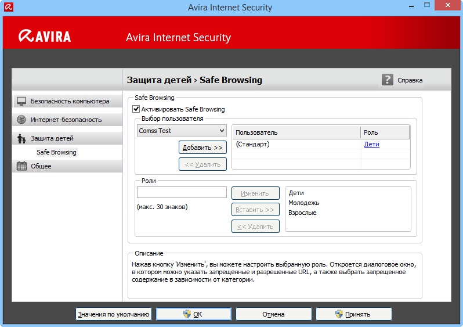This screenshot has height=327, width=463.
Task: Click Значения по умолчанию button
Action: coord(114,314)
